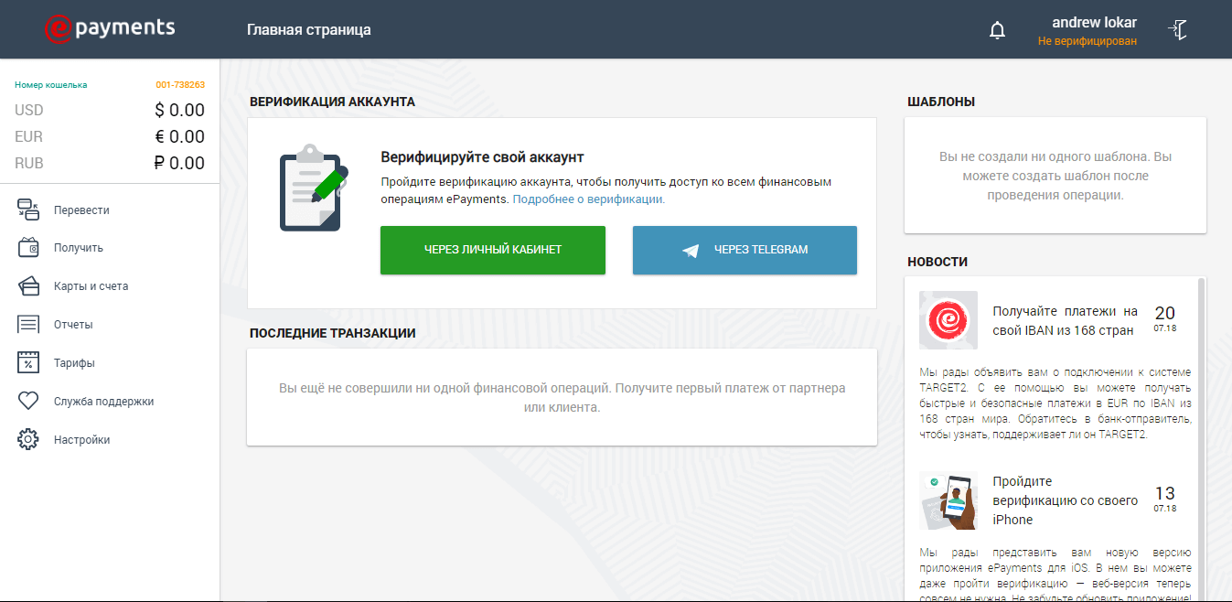Open the Настройки menu item
The image size is (1232, 602).
(81, 440)
